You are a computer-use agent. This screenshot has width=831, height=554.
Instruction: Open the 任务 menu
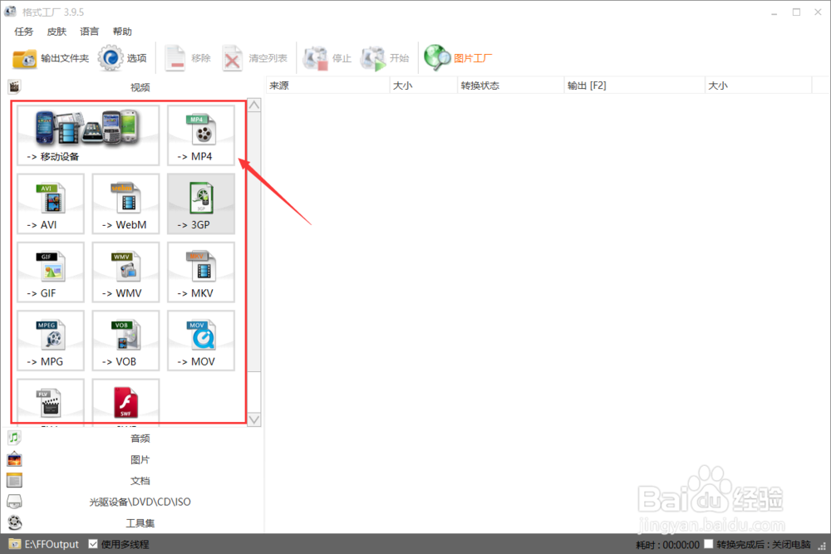click(23, 32)
